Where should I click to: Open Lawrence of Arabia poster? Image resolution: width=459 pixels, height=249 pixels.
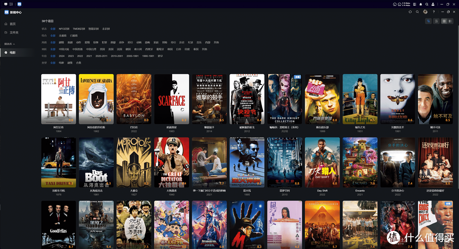[x=96, y=99]
